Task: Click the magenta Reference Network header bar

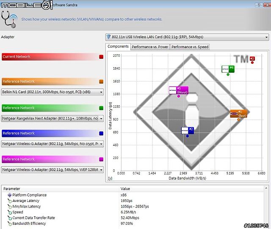Action: 53,159
